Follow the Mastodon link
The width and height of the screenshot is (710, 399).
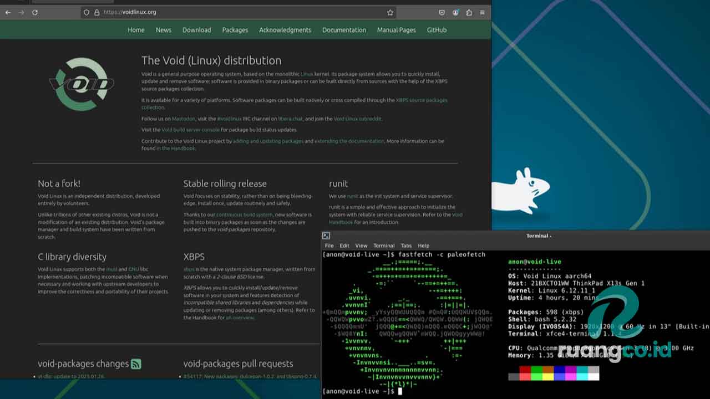[x=184, y=119]
